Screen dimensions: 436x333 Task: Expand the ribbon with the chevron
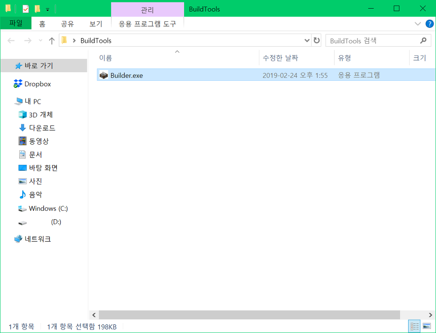(x=418, y=24)
